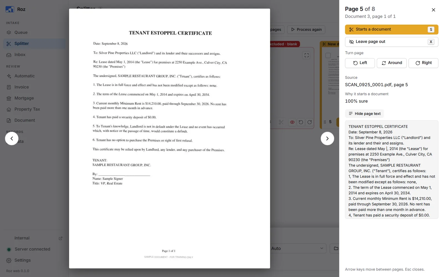Close the page detail panel
This screenshot has height=277, width=444.
click(433, 10)
